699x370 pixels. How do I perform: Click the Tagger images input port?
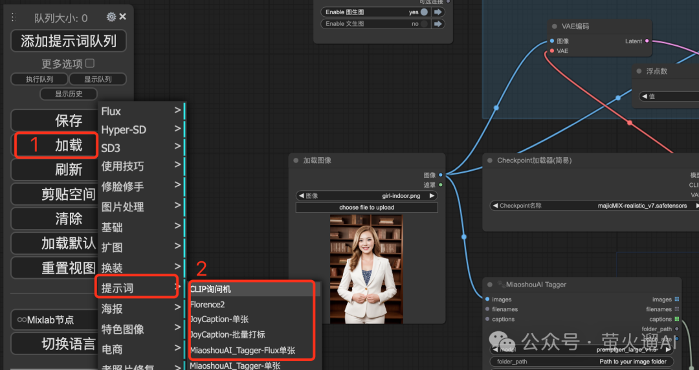tap(487, 299)
